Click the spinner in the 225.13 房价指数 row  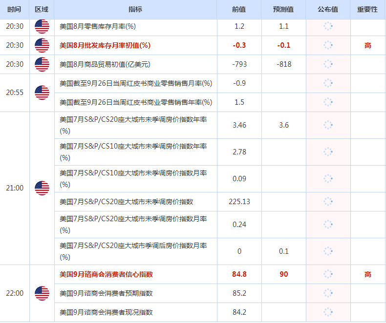[328, 202]
